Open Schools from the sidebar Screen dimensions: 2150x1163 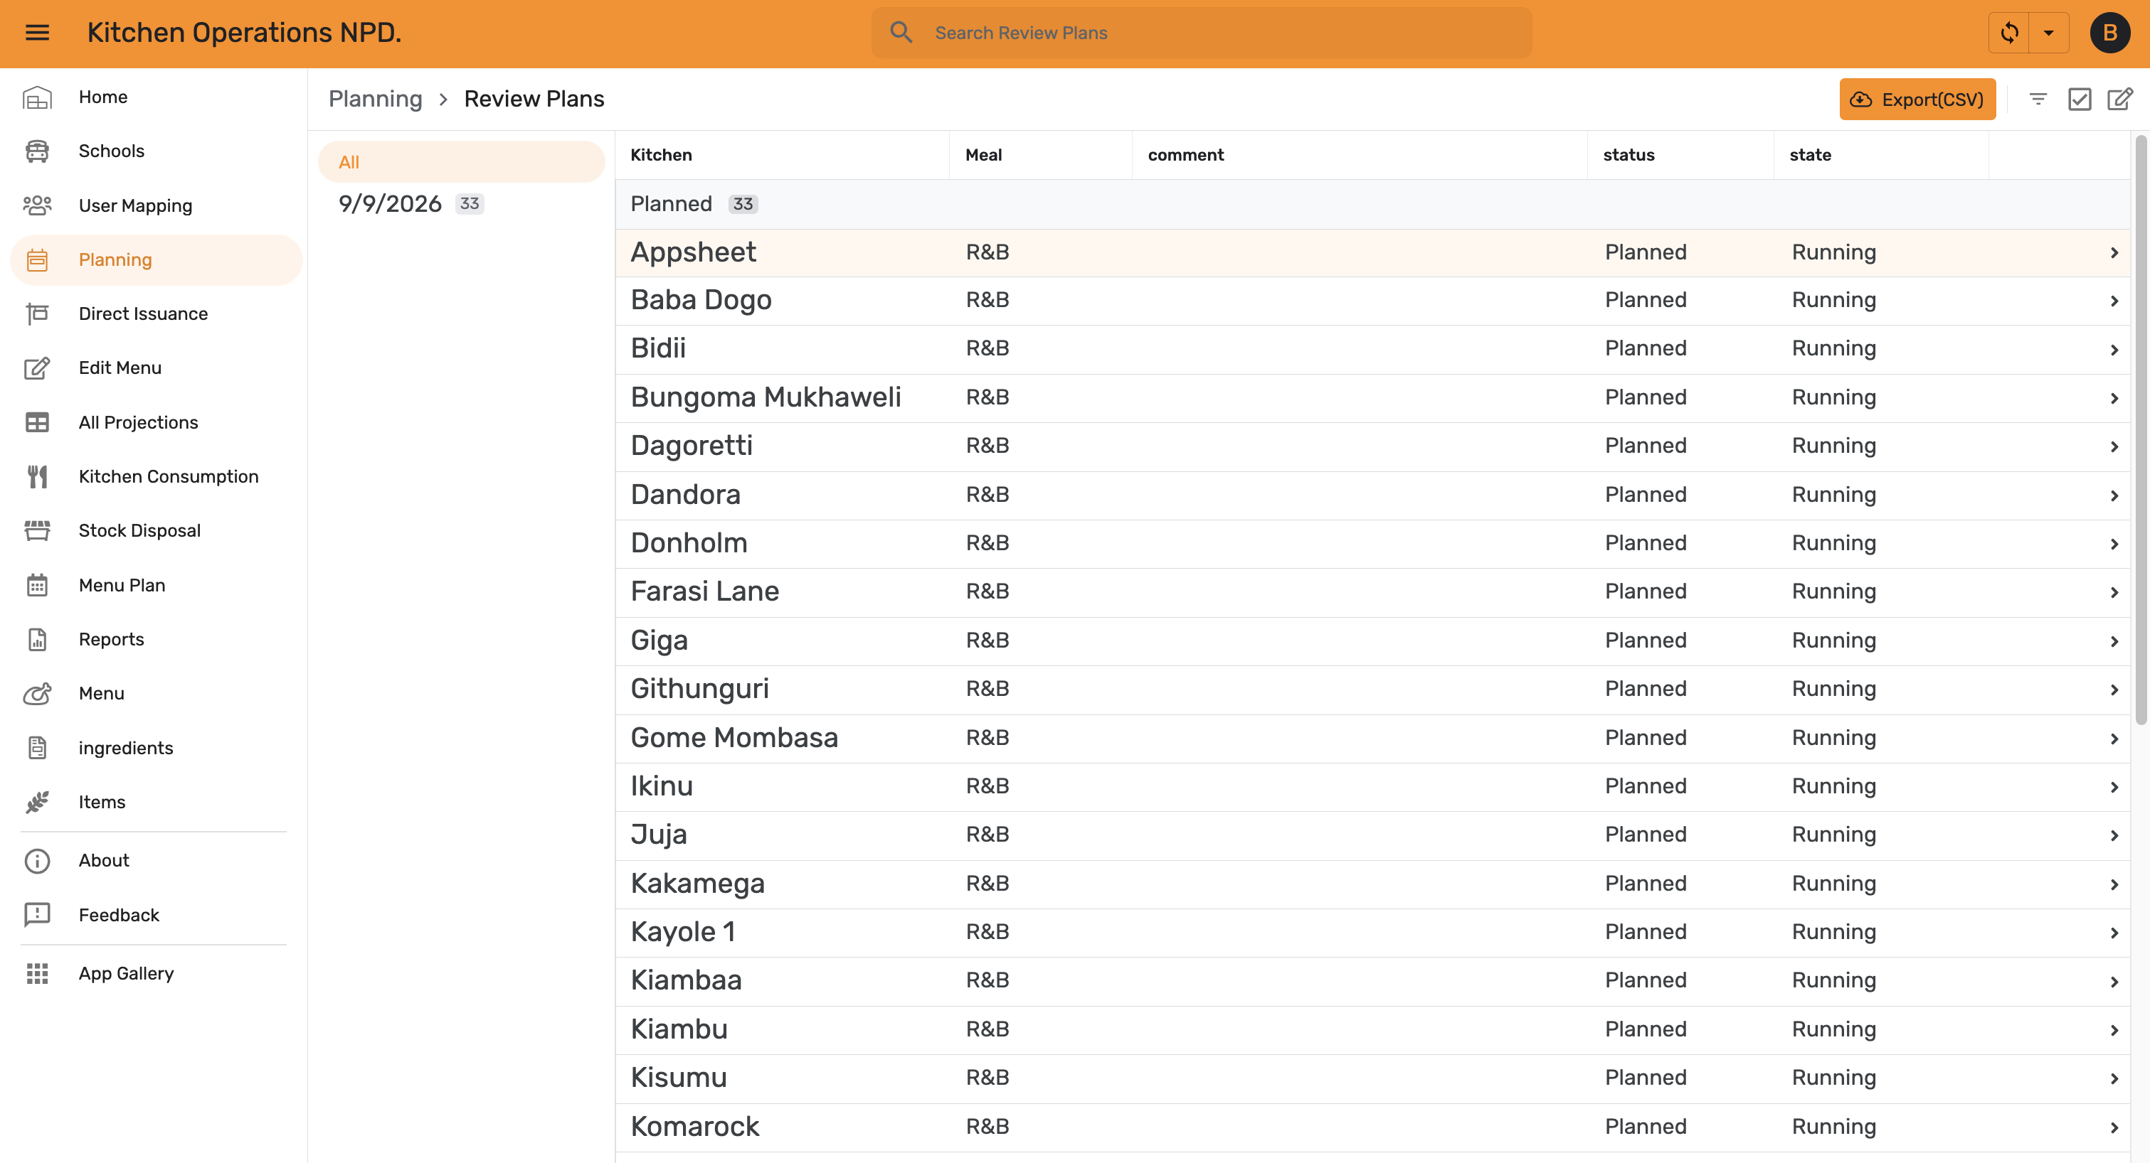(x=156, y=151)
